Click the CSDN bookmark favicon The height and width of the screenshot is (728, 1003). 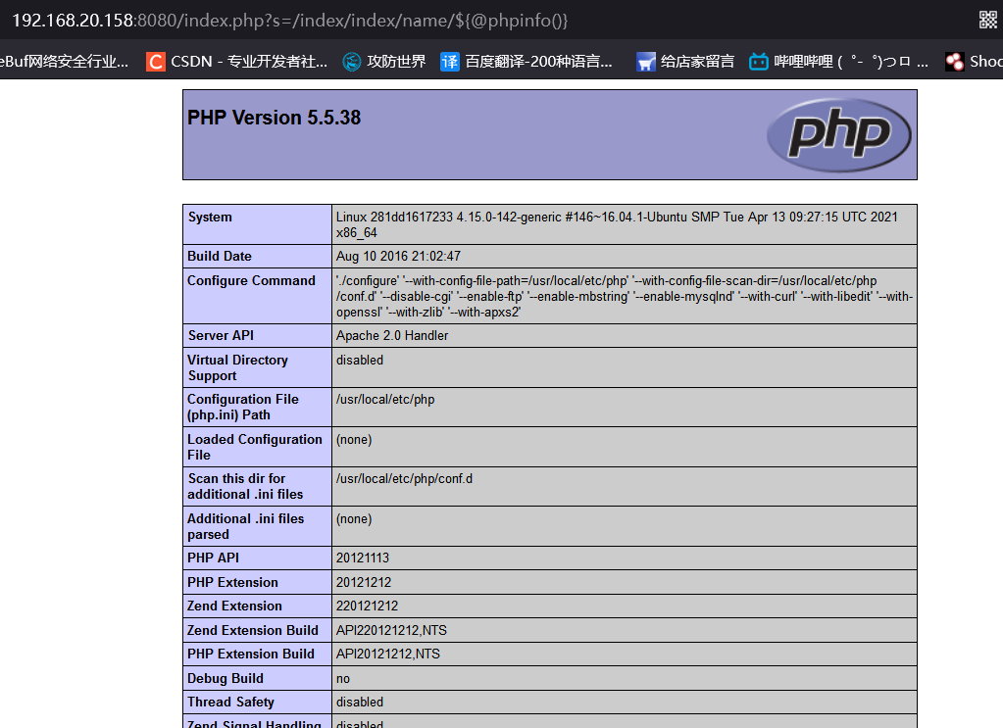coord(156,62)
